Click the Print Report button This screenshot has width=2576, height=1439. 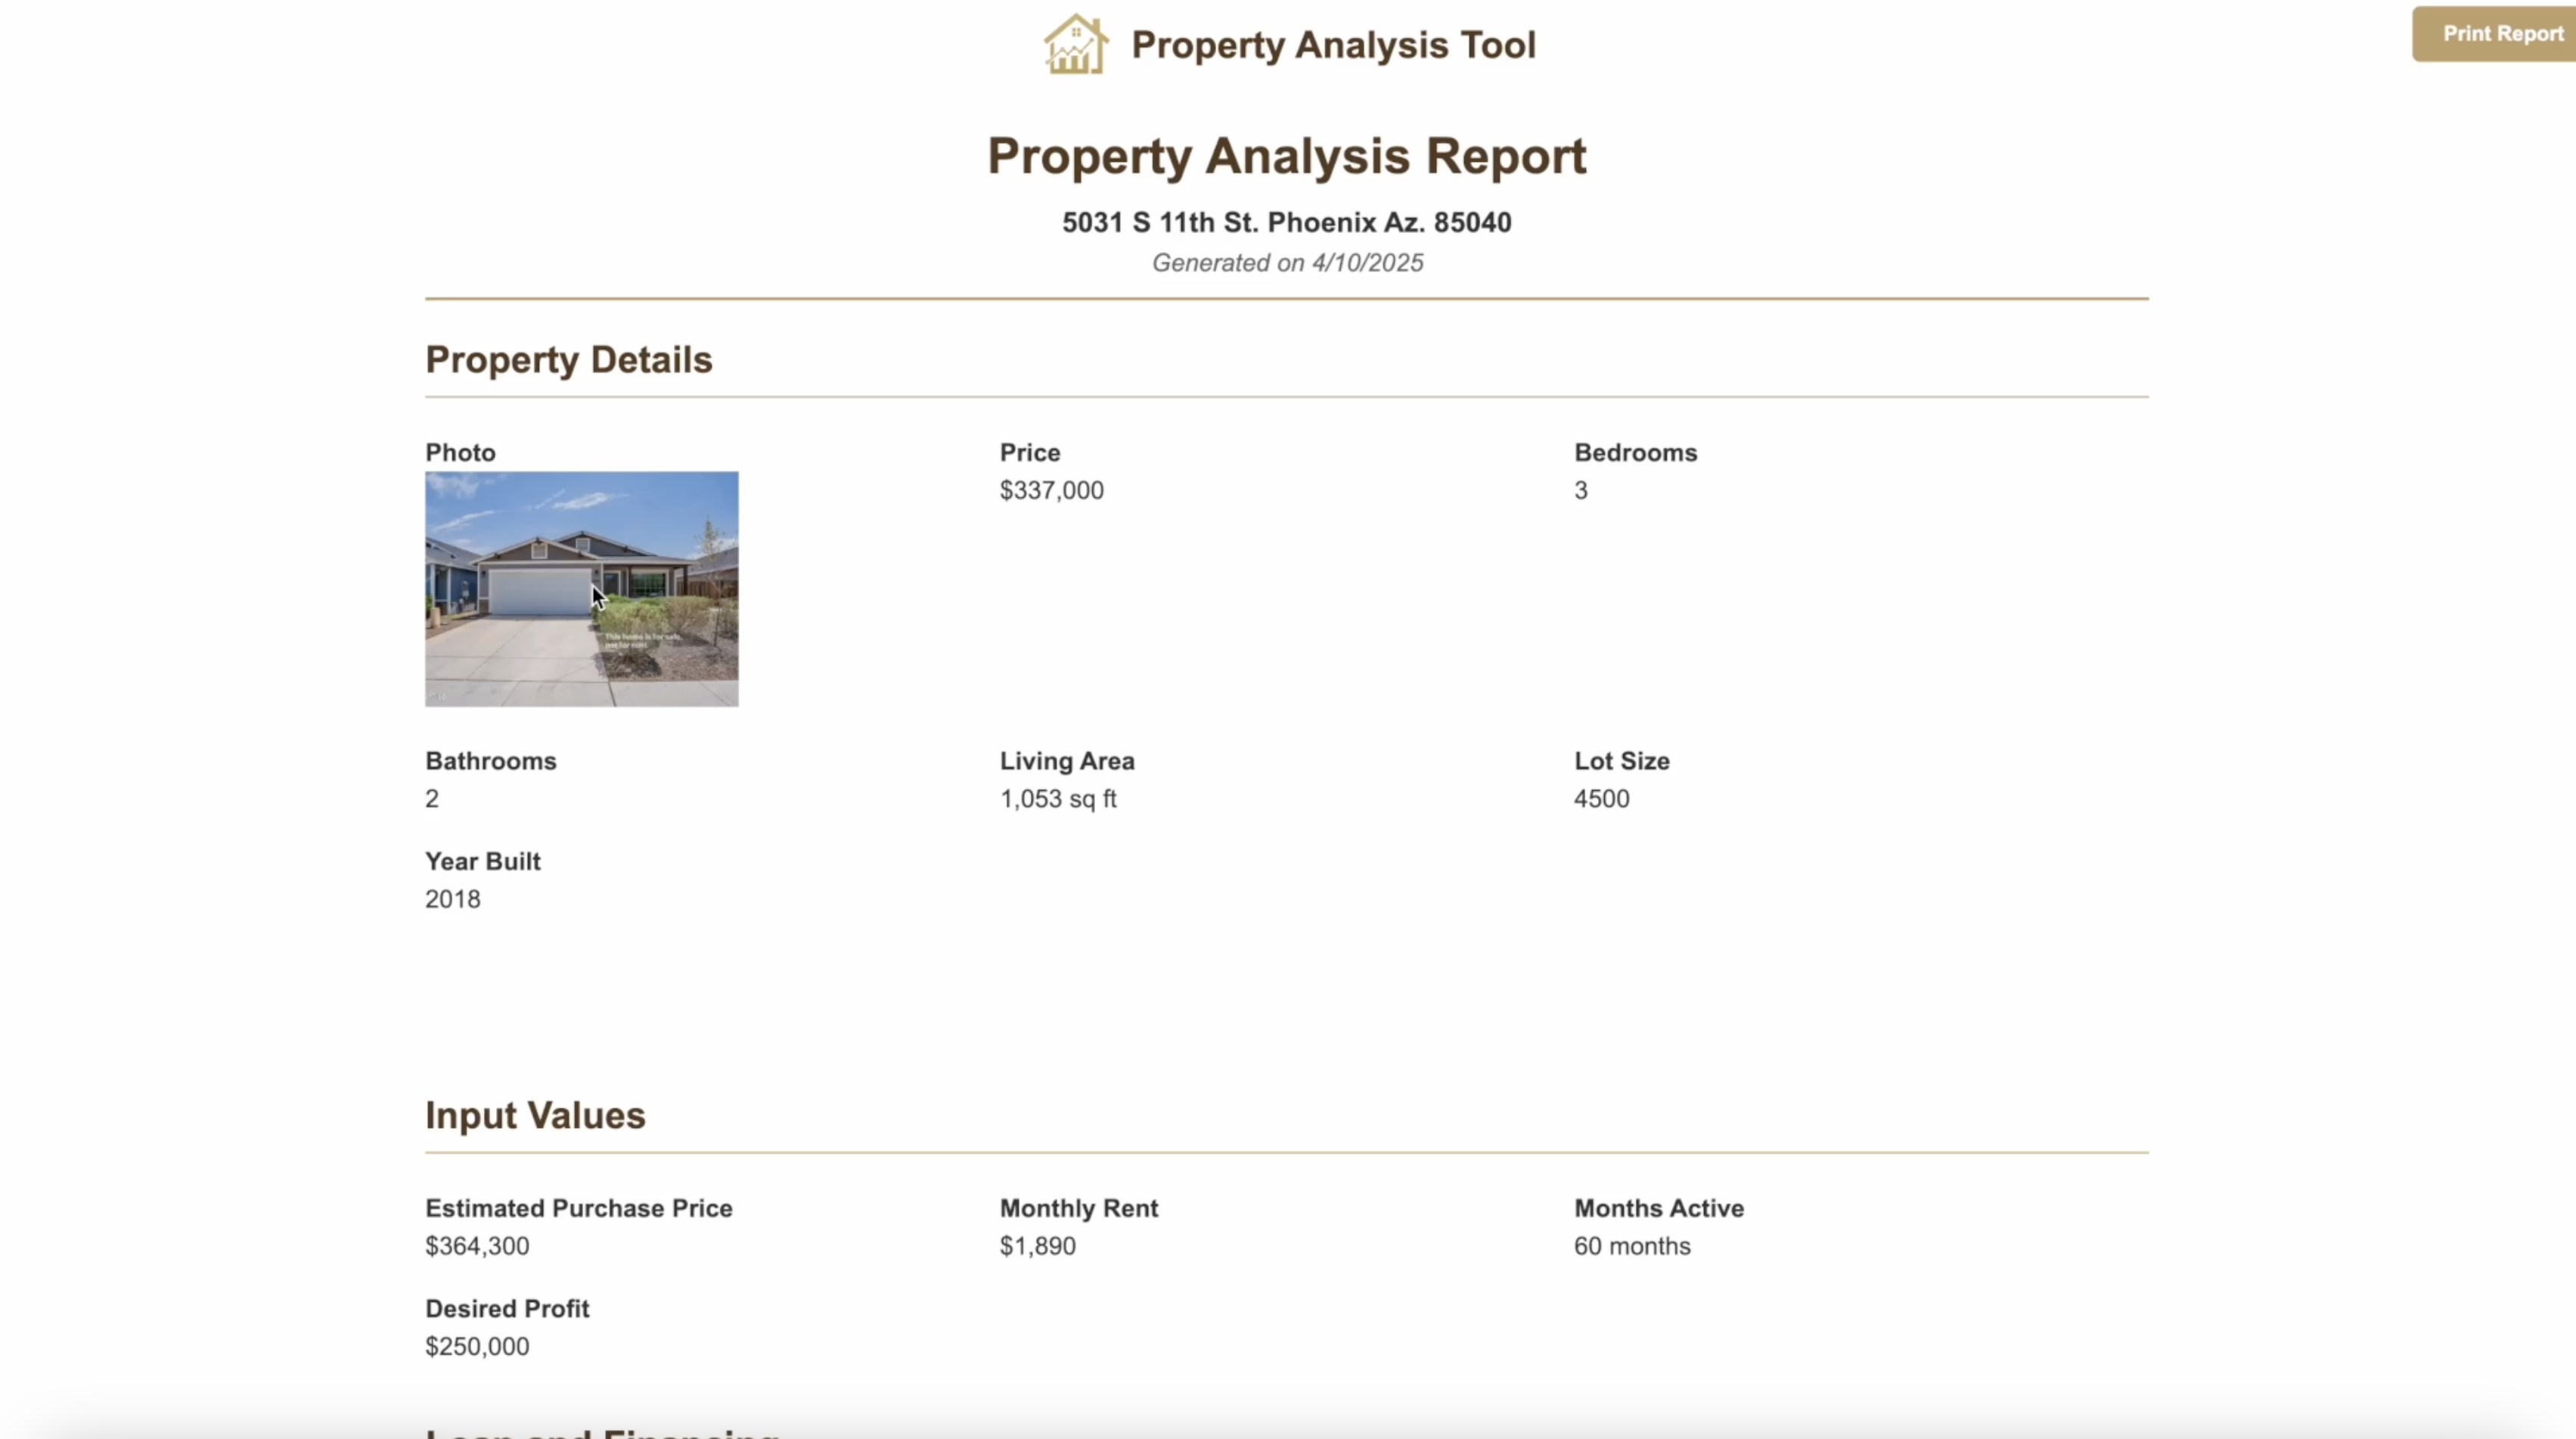(x=2494, y=34)
